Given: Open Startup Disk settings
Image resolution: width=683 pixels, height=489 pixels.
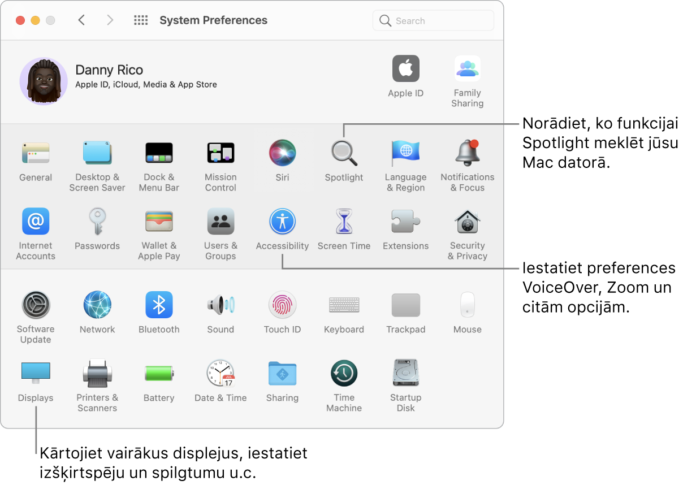Looking at the screenshot, I should pyautogui.click(x=405, y=373).
